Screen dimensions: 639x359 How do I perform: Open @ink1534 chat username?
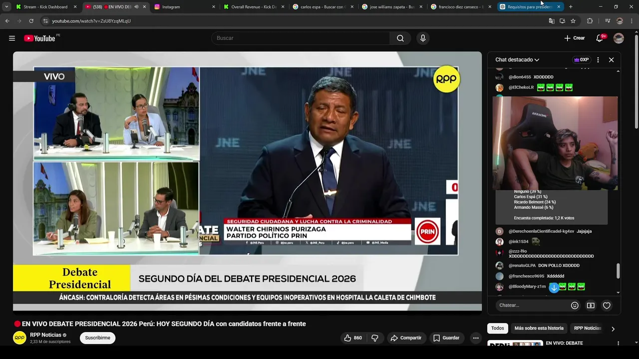518,241
